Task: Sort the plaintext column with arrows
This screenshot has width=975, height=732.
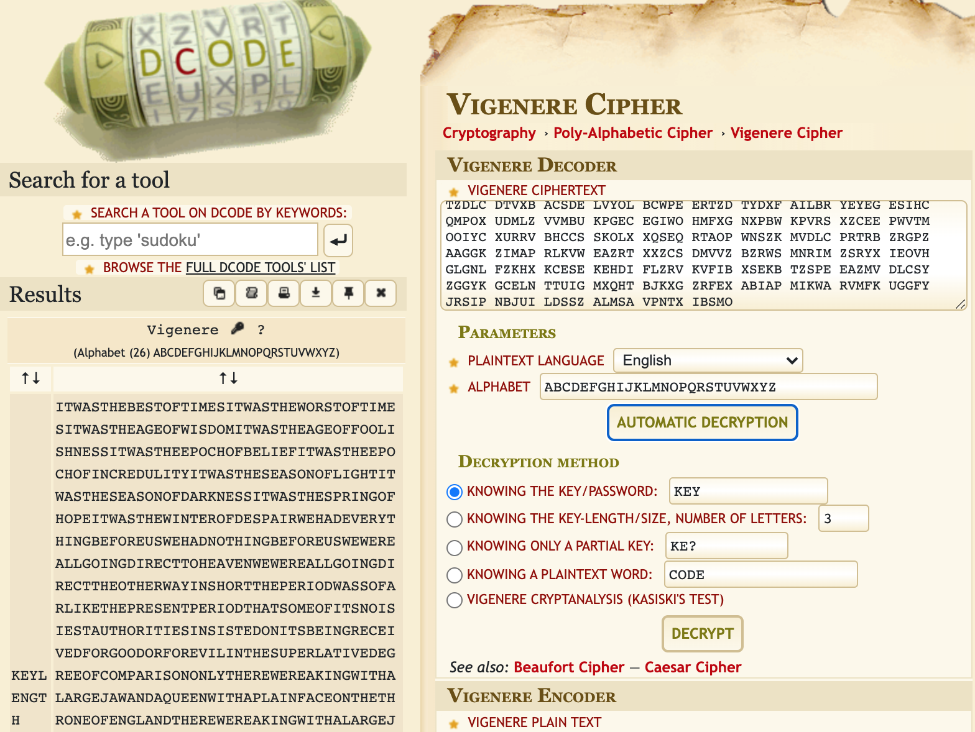Action: click(228, 378)
